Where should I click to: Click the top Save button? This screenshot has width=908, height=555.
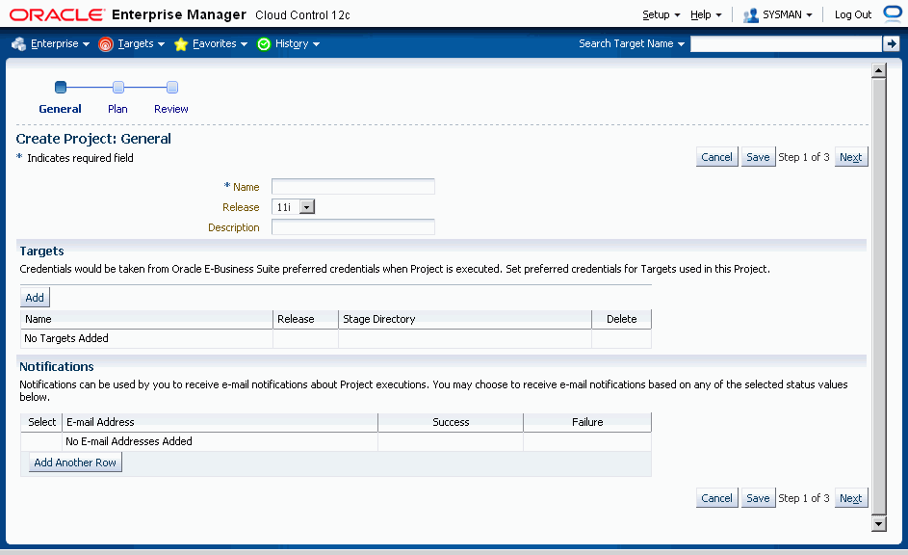click(x=758, y=157)
